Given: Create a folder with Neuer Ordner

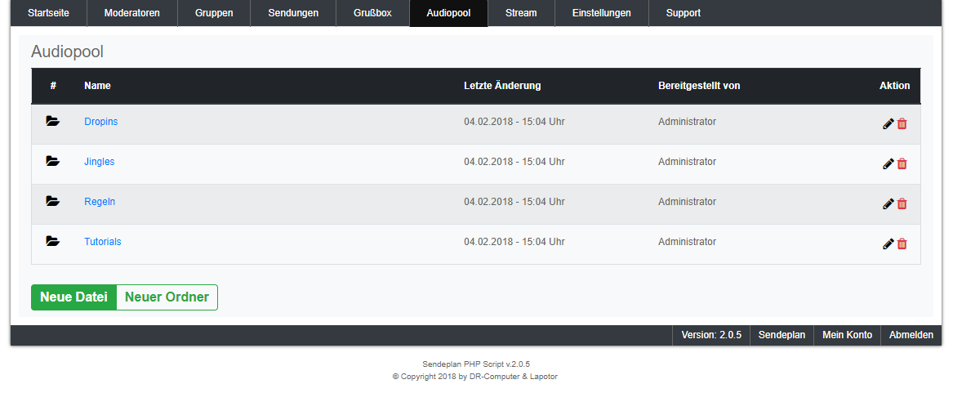Looking at the screenshot, I should pyautogui.click(x=167, y=297).
